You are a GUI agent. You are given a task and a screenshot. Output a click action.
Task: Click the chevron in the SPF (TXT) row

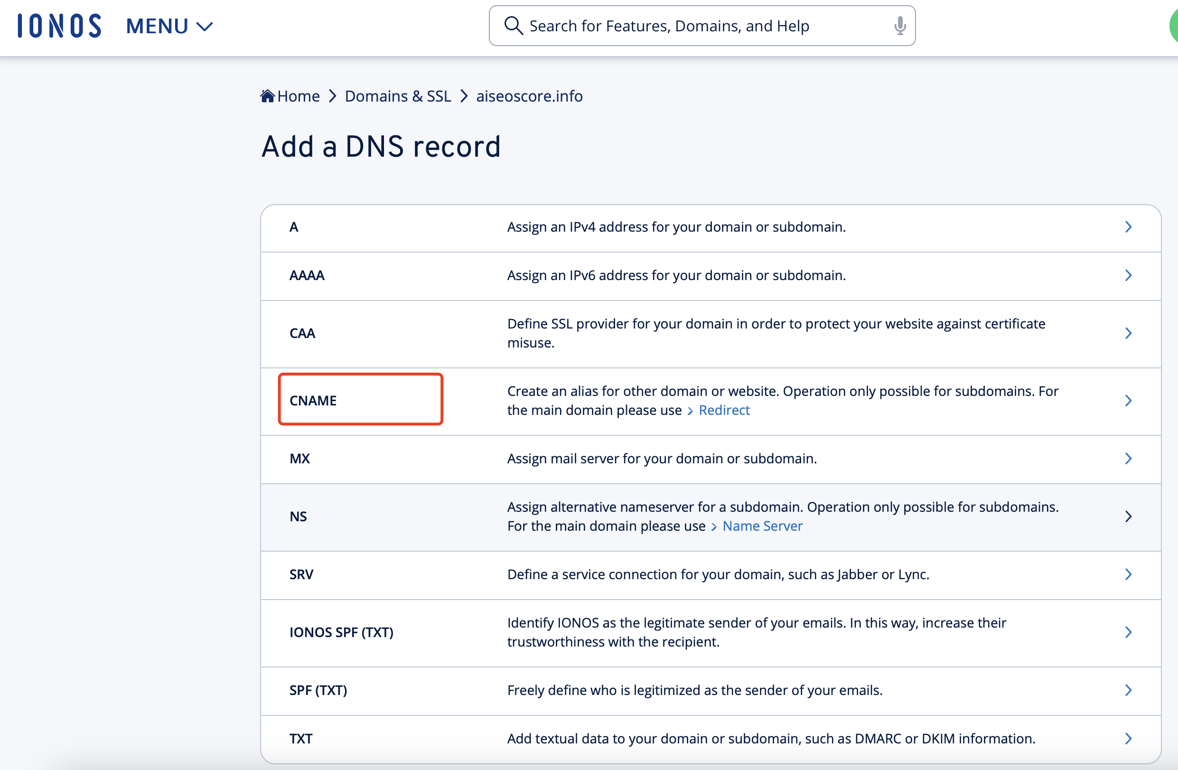(1128, 690)
